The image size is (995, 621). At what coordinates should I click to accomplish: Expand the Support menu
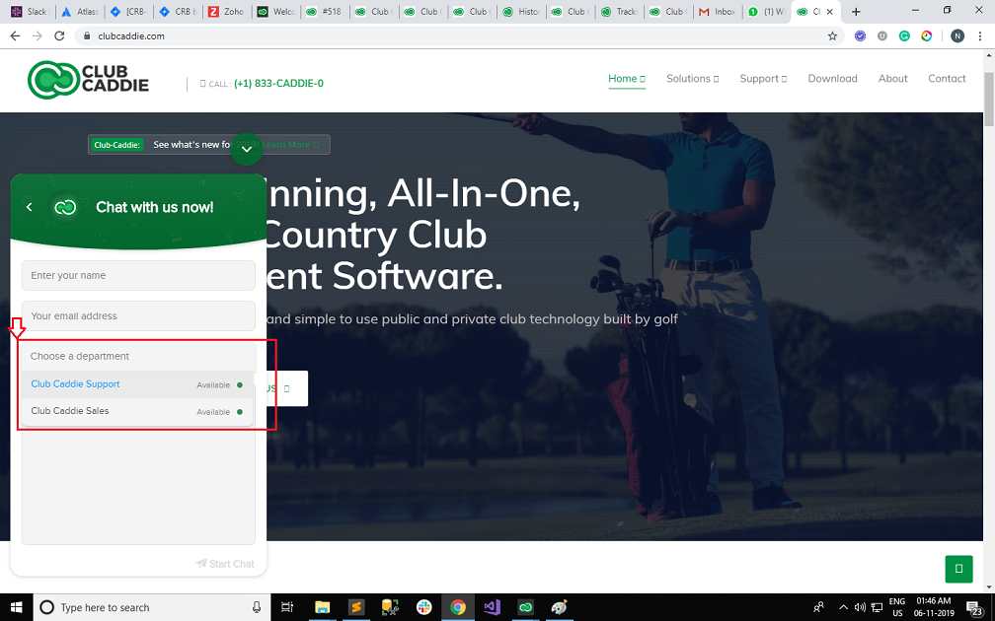pos(763,79)
